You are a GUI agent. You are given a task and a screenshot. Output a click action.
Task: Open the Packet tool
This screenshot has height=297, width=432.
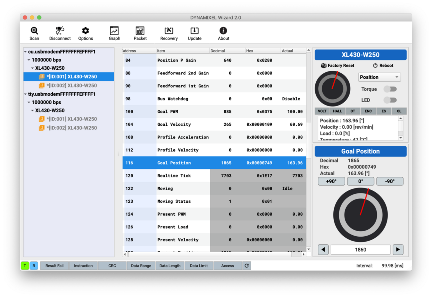pyautogui.click(x=140, y=31)
